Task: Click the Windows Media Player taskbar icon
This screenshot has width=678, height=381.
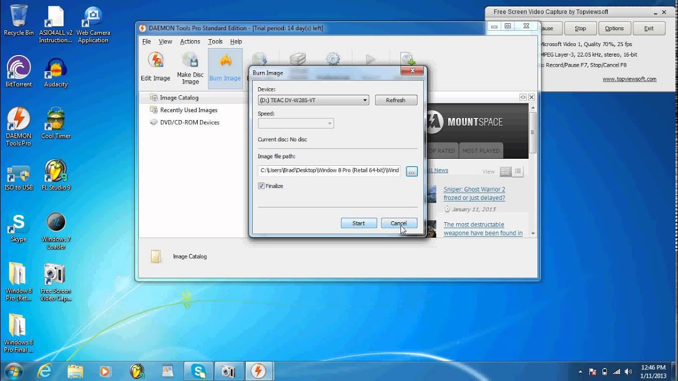Action: tap(106, 371)
